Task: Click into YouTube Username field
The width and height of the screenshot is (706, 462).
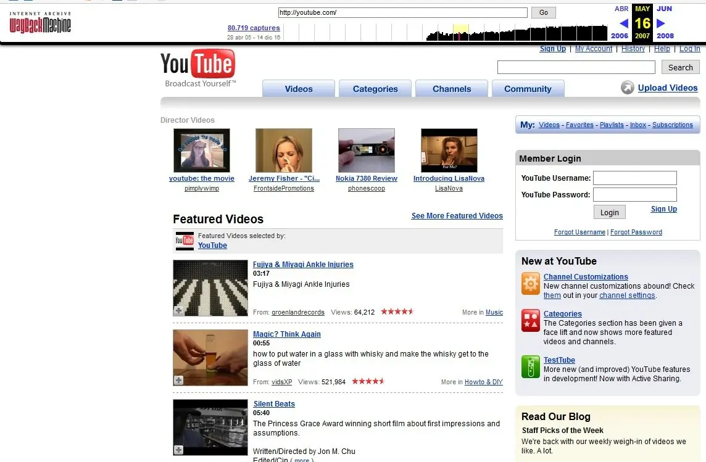Action: point(635,178)
